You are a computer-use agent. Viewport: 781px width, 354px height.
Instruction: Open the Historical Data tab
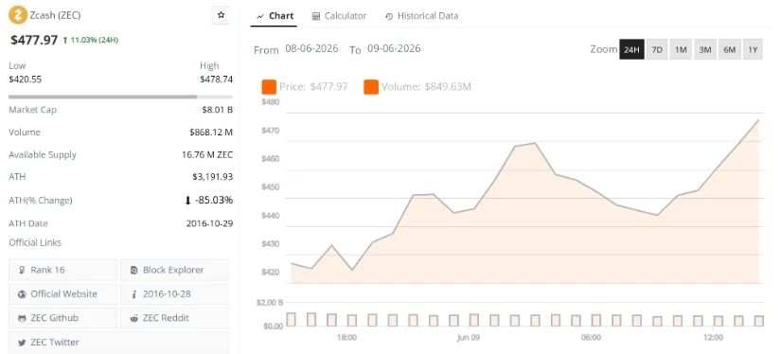pyautogui.click(x=422, y=16)
